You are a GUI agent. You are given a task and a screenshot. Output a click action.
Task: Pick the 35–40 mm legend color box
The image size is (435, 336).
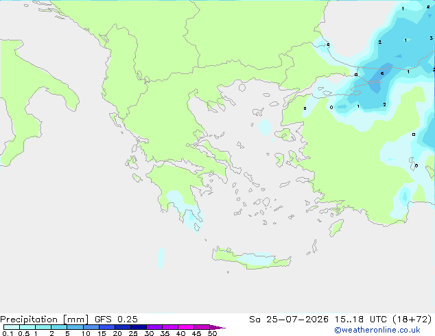pyautogui.click(x=170, y=327)
